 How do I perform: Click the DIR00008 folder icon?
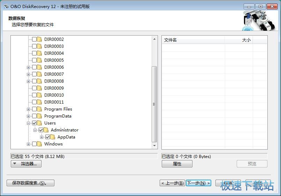[39, 81]
